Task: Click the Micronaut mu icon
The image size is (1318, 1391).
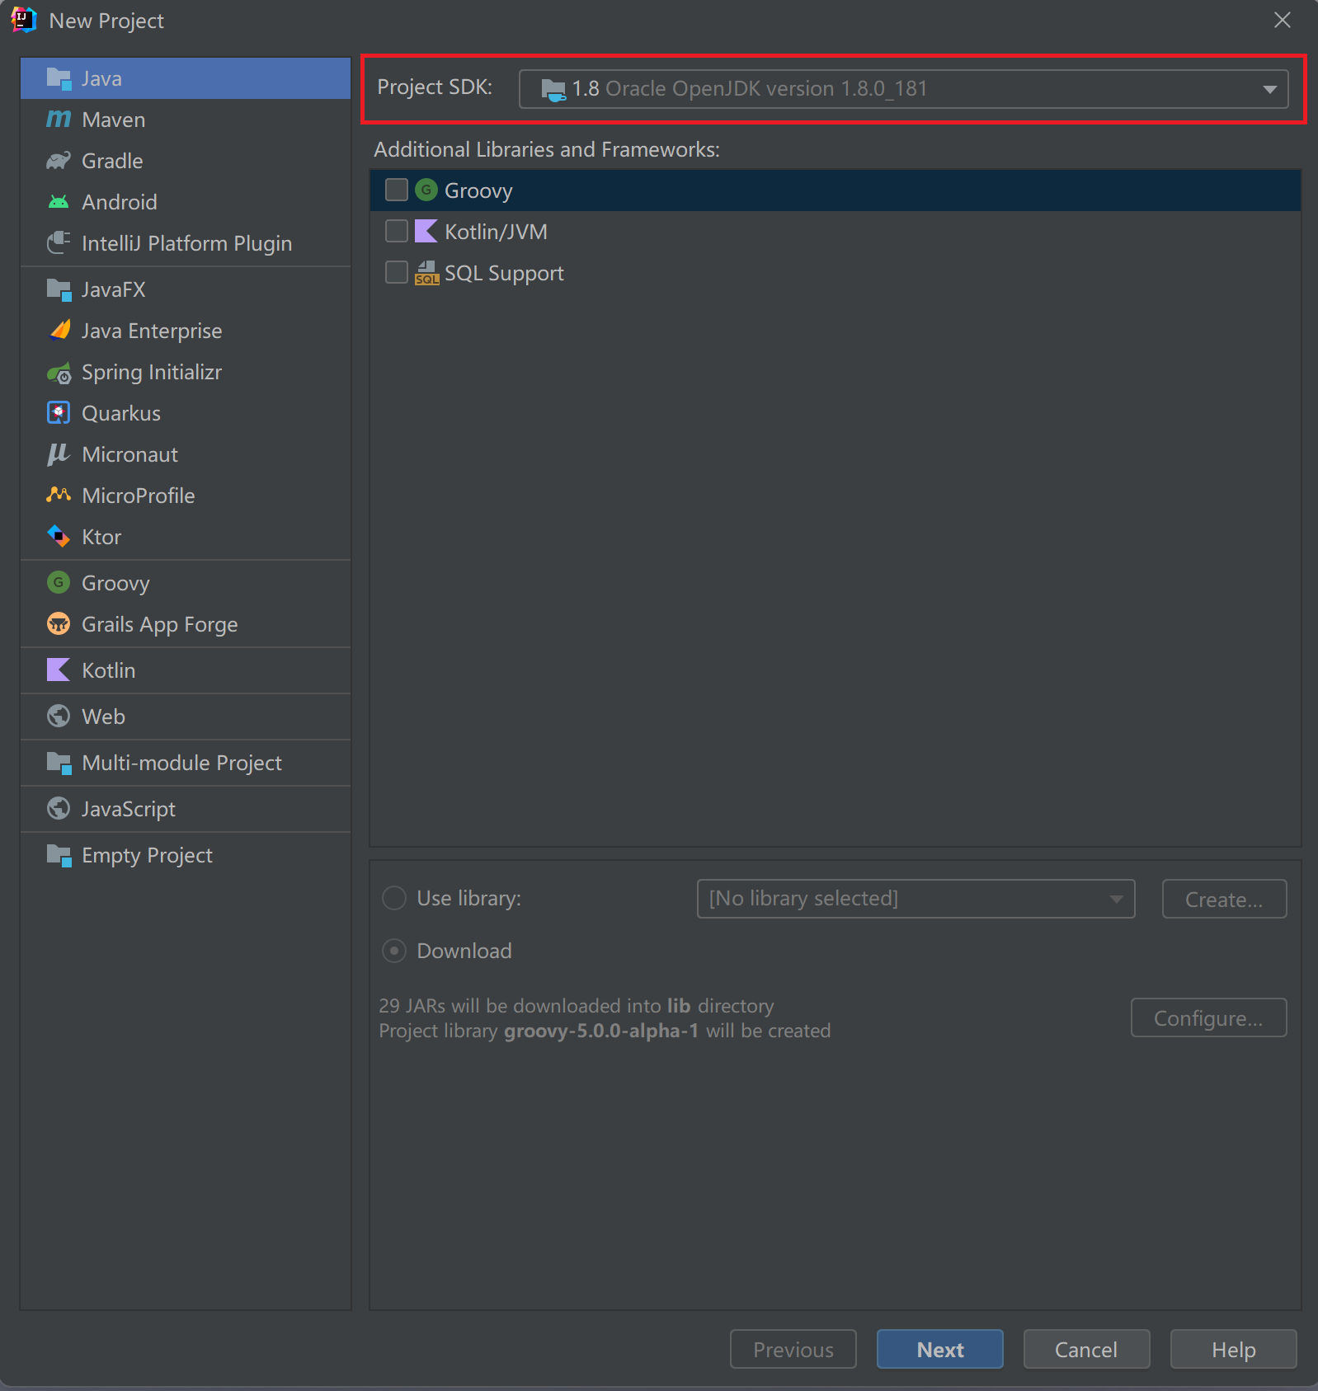Action: click(x=59, y=454)
